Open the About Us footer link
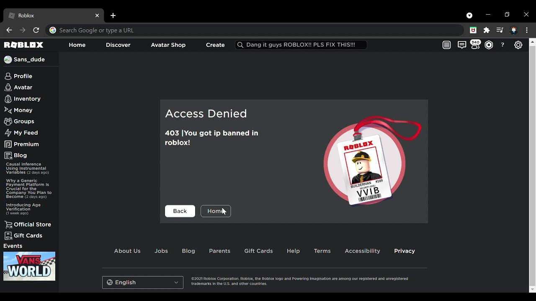The width and height of the screenshot is (536, 301). (x=127, y=251)
